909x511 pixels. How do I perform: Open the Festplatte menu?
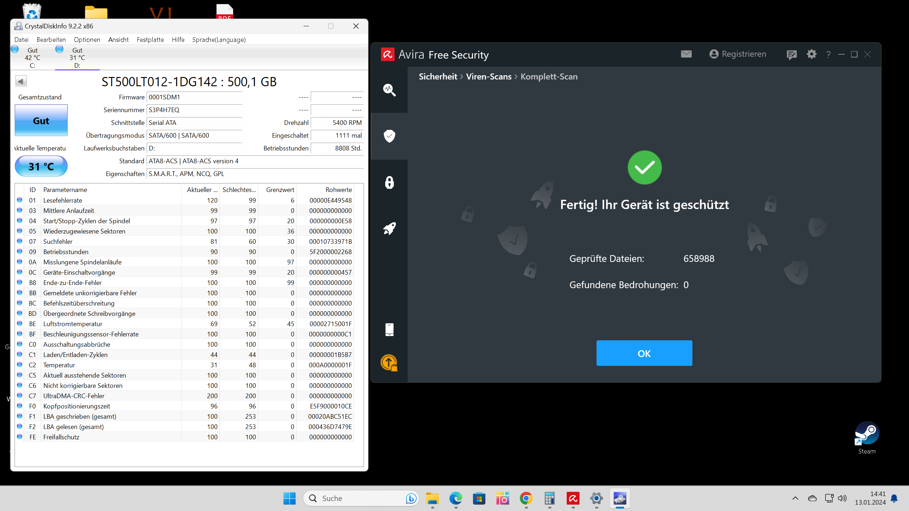[x=150, y=39]
